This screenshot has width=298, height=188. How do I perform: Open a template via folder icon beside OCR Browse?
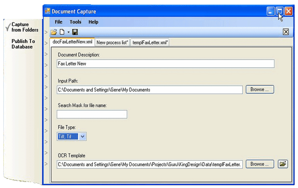point(282,164)
